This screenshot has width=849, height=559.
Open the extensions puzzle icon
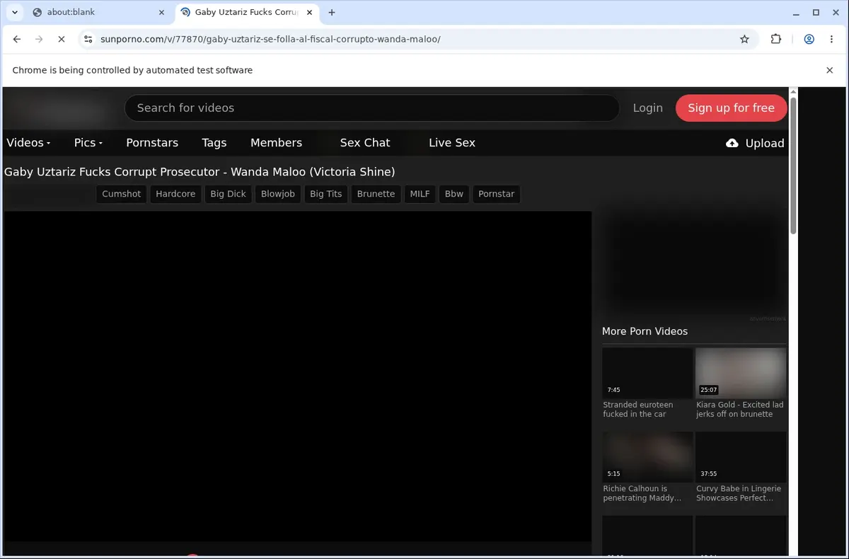pyautogui.click(x=776, y=39)
